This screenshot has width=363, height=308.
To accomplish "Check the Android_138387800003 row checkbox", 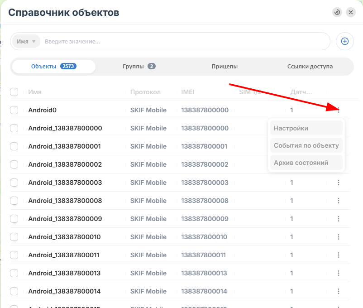I will coord(14,183).
